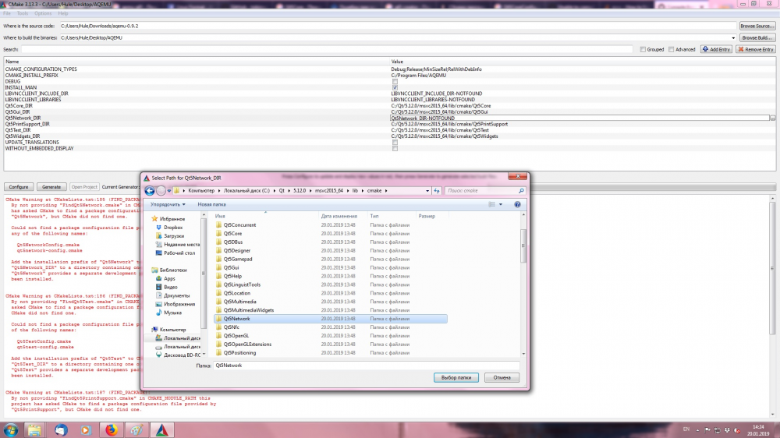The width and height of the screenshot is (780, 438).
Task: Select Qt5Designer folder
Action: click(x=237, y=251)
